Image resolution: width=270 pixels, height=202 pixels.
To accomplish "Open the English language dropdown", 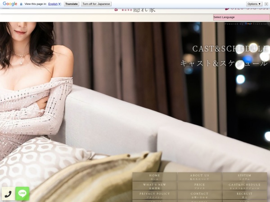I will [54, 4].
